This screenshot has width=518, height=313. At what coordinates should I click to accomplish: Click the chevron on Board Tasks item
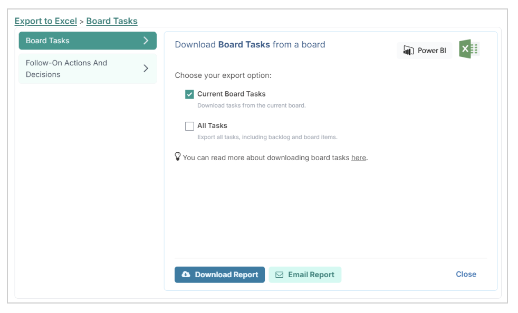click(146, 41)
